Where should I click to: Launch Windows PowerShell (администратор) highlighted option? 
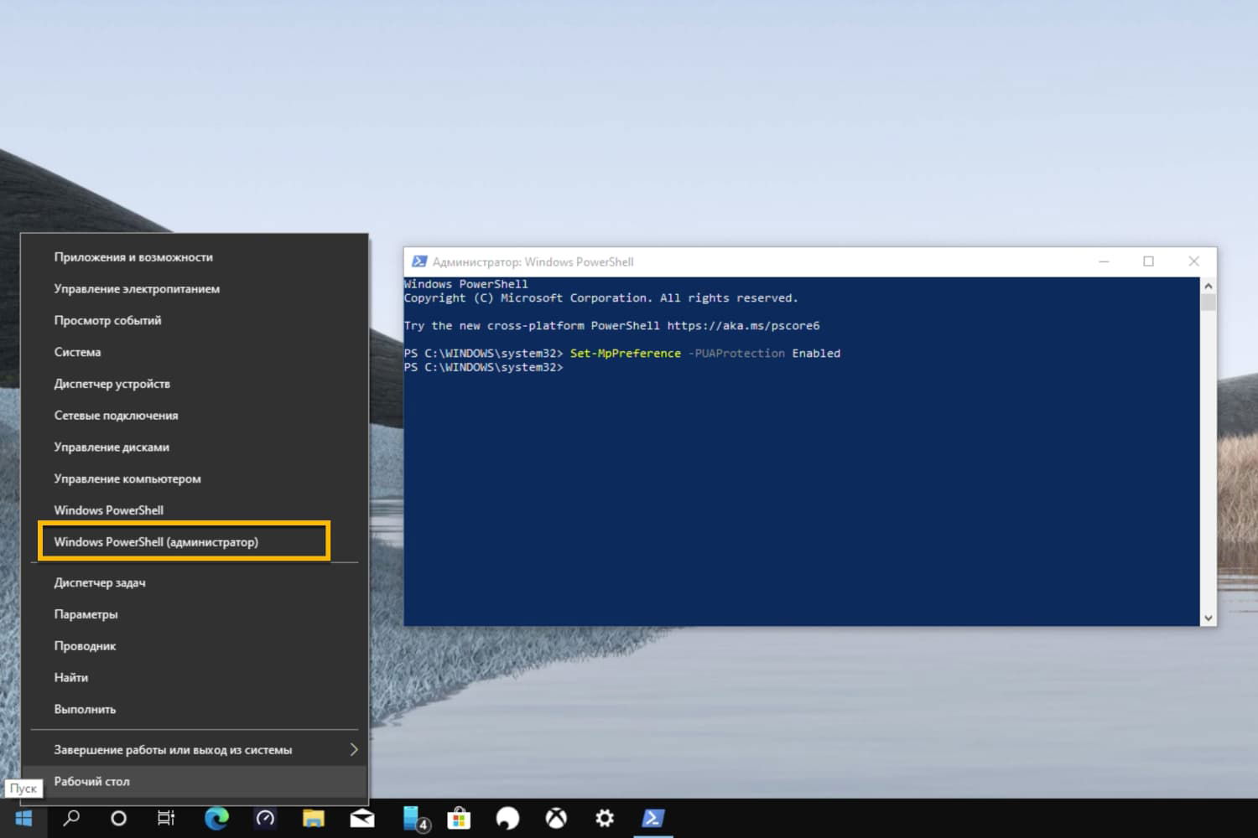click(156, 541)
